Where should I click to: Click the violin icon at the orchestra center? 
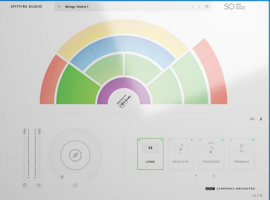click(x=124, y=101)
